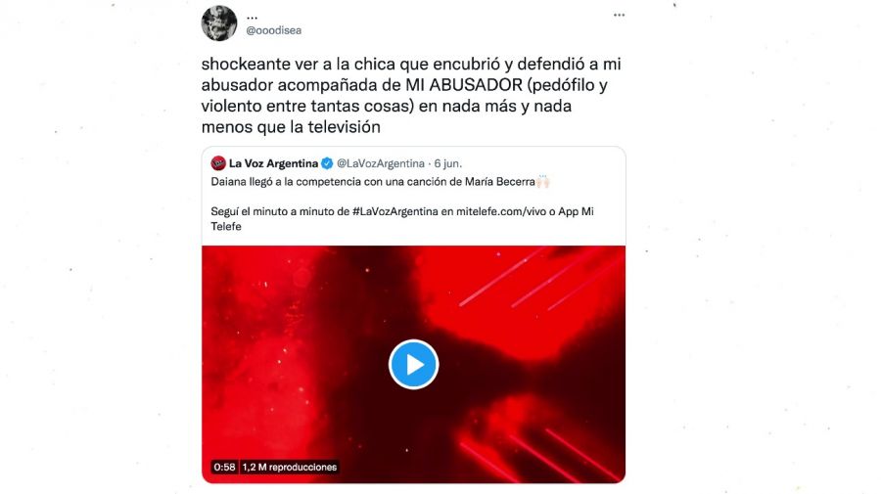Open the La Voz Argentina account name
Screen dimensions: 881x494
[274, 163]
